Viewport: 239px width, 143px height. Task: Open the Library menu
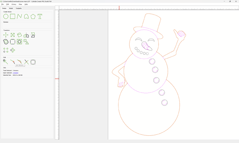(x=14, y=4)
